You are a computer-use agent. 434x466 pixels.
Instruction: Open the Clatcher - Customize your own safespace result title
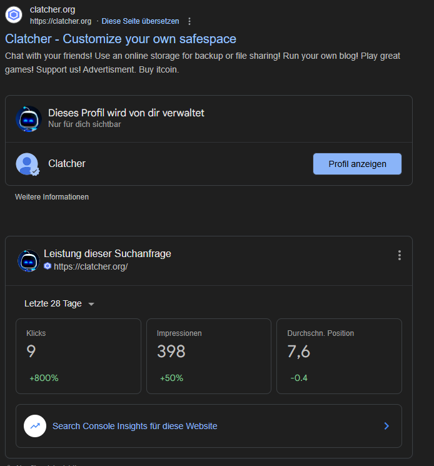coord(121,39)
